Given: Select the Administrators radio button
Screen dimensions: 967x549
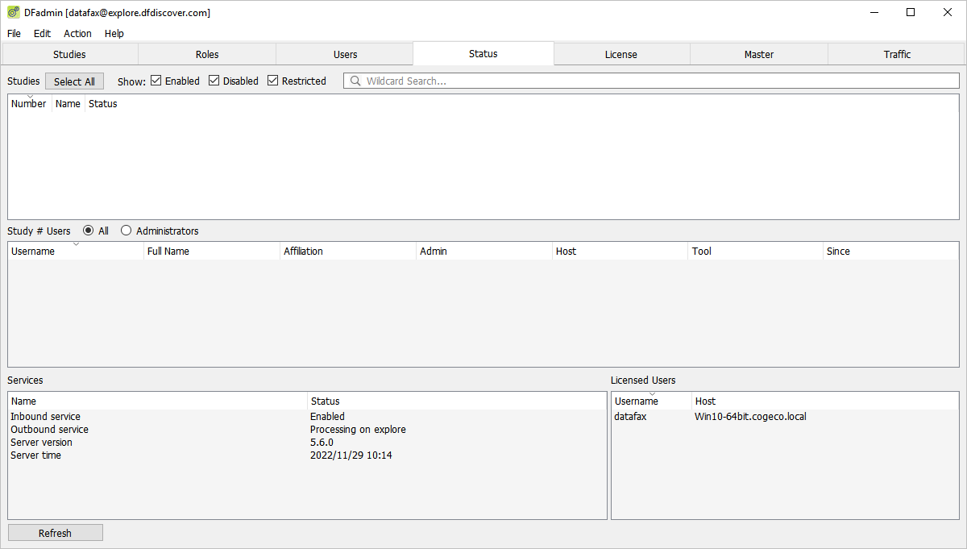Looking at the screenshot, I should [x=127, y=231].
